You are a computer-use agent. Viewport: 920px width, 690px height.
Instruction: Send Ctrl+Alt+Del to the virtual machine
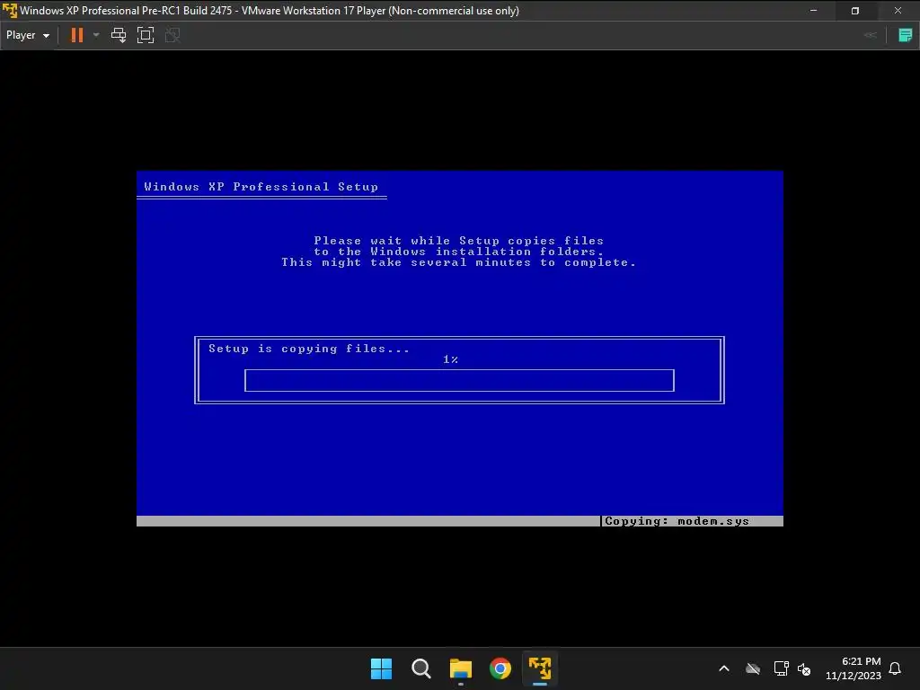(x=119, y=35)
